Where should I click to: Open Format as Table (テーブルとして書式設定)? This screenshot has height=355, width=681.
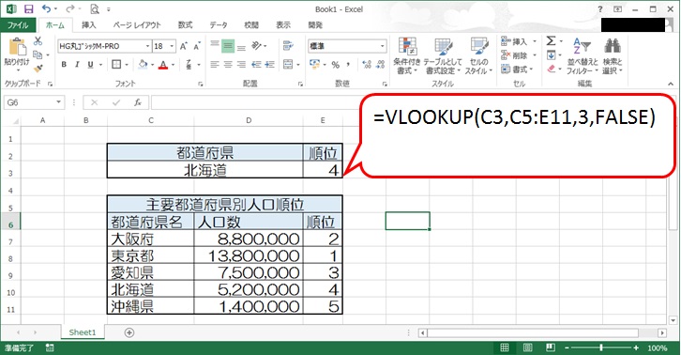pyautogui.click(x=443, y=55)
